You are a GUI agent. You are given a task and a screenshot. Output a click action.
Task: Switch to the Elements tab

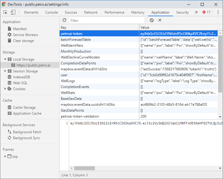pyautogui.click(x=31, y=12)
